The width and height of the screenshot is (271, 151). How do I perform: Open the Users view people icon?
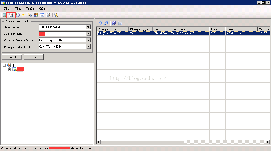click(x=36, y=15)
